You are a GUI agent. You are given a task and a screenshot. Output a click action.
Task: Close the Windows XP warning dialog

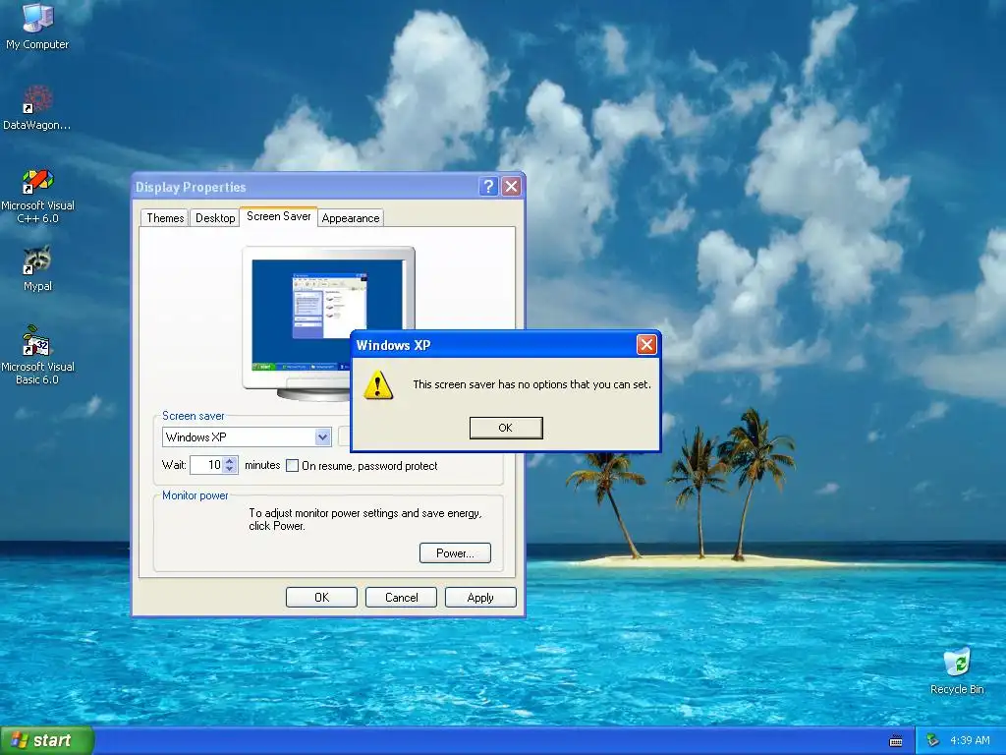click(x=646, y=345)
